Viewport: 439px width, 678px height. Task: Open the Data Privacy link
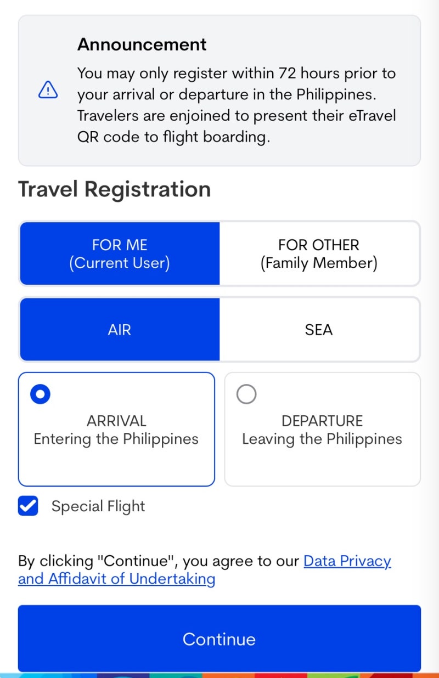point(347,561)
